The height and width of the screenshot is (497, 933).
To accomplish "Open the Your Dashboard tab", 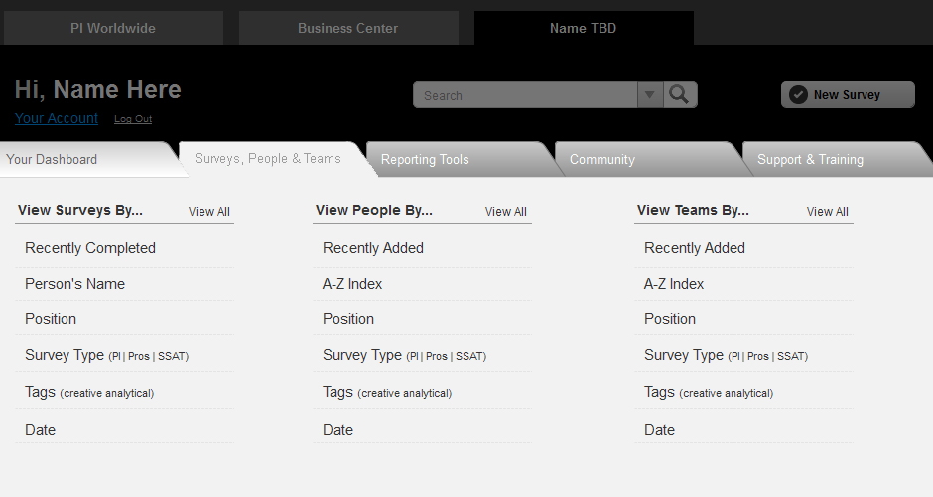I will (x=89, y=159).
